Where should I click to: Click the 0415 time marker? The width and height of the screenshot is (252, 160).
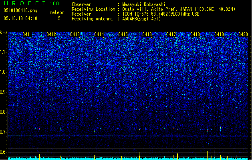pos(123,34)
